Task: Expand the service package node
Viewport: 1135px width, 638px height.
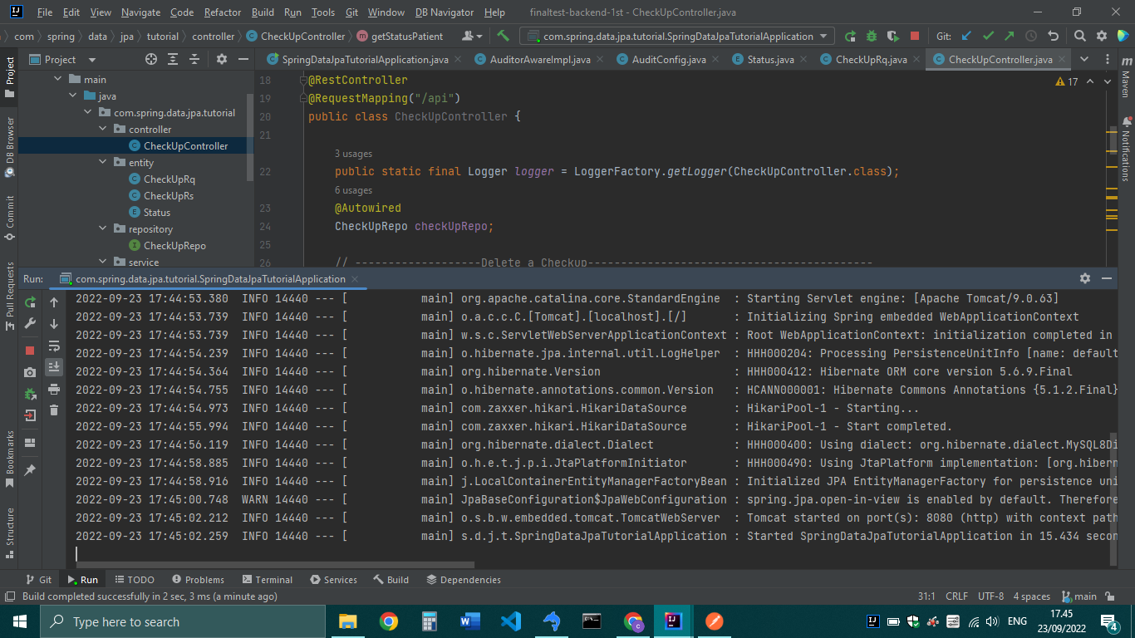Action: point(101,262)
